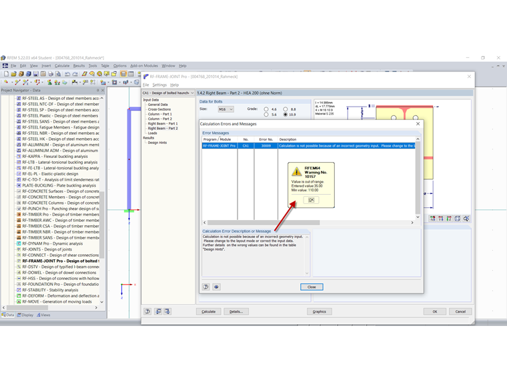Select RF-FRAME-JOINT Pro error row in table
Viewport: 507px width, 380px height.
308,146
